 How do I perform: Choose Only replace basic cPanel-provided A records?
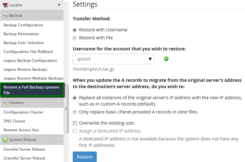pyautogui.click(x=75, y=112)
